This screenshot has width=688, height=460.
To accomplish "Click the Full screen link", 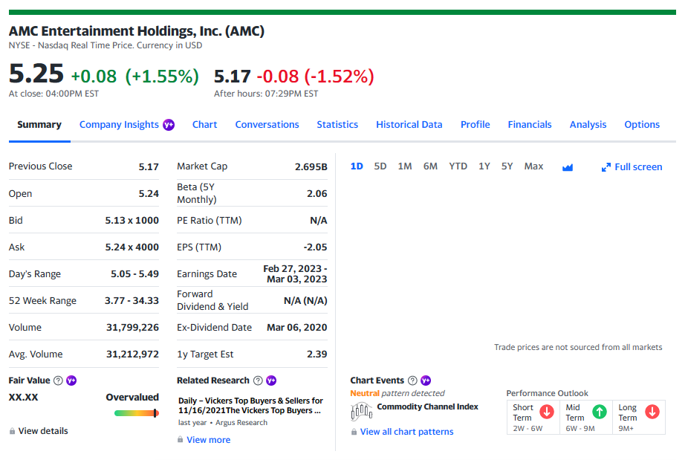I will 638,166.
